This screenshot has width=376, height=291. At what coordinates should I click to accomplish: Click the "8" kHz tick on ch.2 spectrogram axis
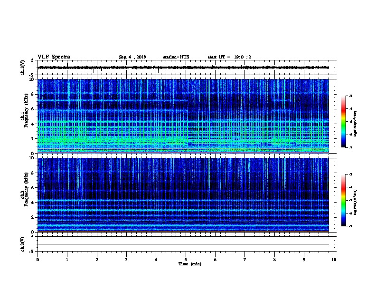[33, 173]
